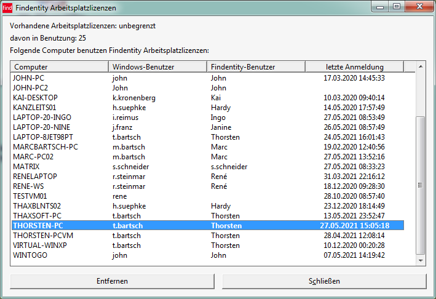436x299 pixels.
Task: Select the TESTVM01 row
Action: 208,196
